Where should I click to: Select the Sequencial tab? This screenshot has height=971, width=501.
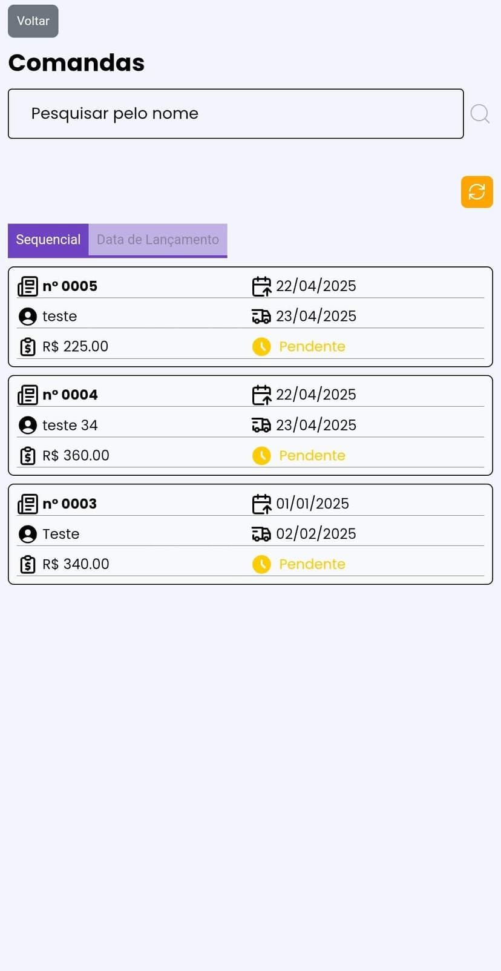click(48, 240)
